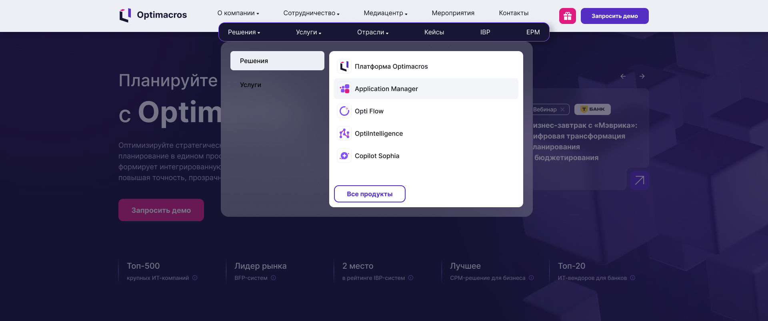Expand the Отрасли dropdown
This screenshot has height=321, width=768.
[x=373, y=32]
